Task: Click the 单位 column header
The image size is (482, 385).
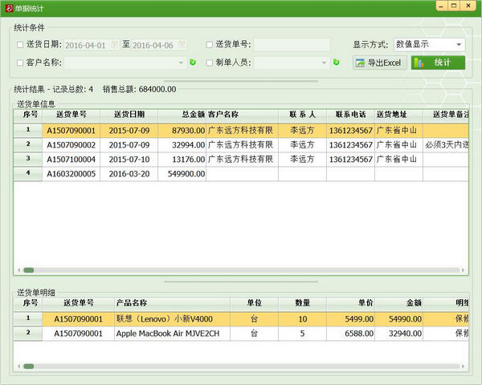Action: tap(254, 303)
